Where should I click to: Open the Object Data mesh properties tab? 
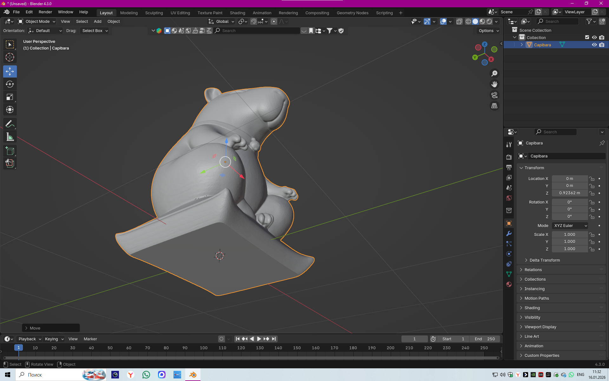(509, 274)
